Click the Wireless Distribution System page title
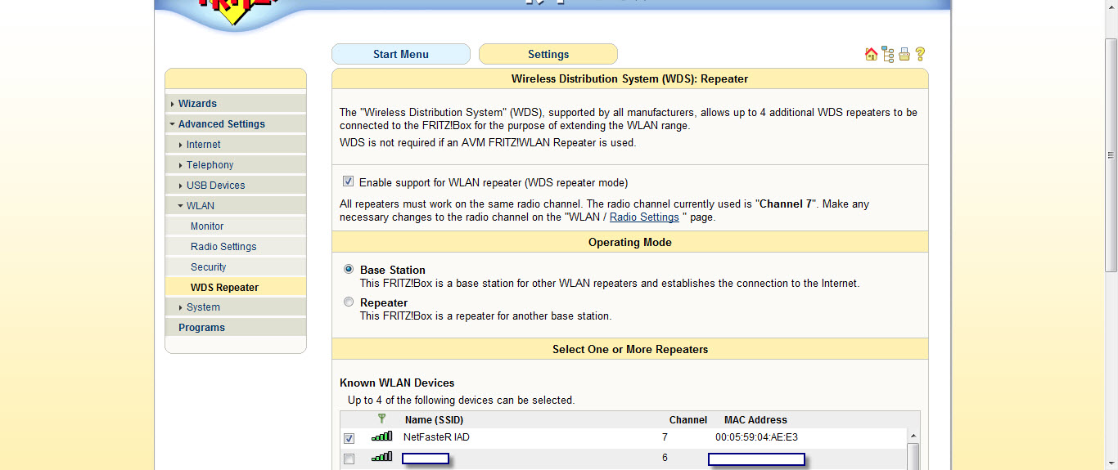The width and height of the screenshot is (1118, 470). (x=630, y=78)
